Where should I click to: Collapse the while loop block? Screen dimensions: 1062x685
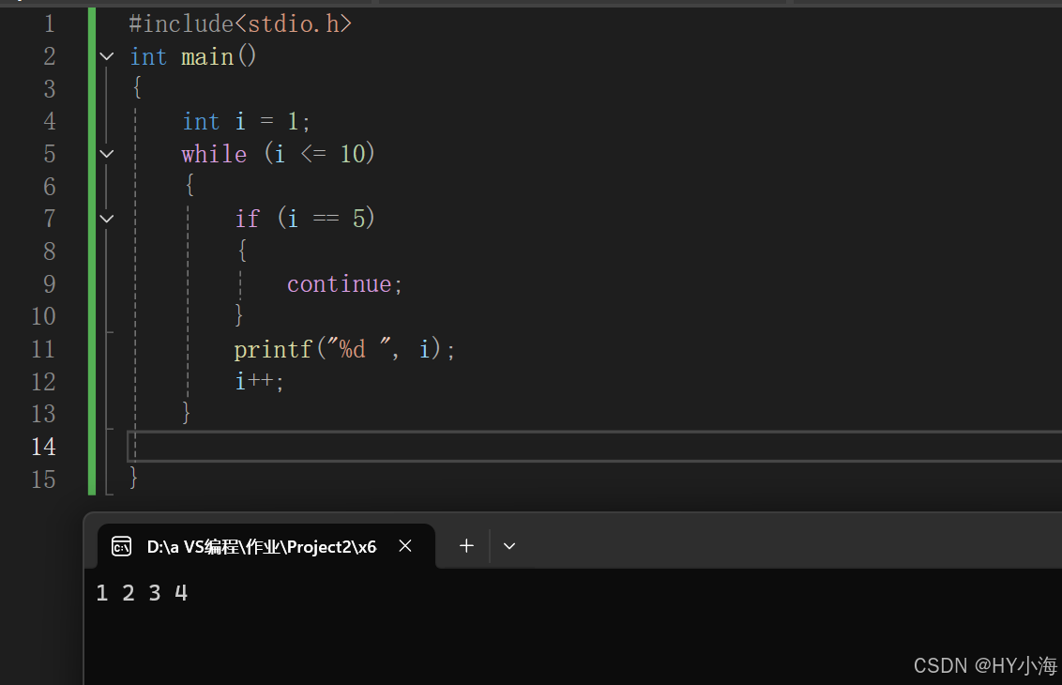click(x=107, y=154)
